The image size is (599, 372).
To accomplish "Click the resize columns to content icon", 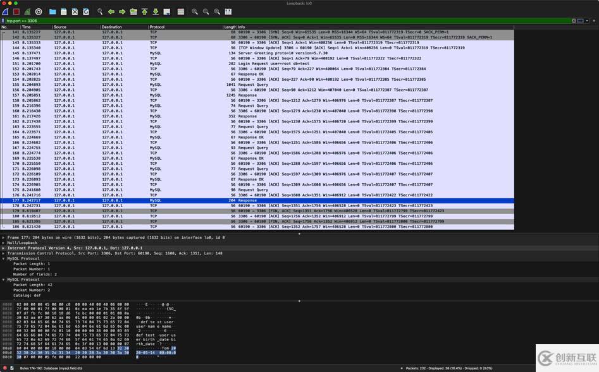I will click(x=228, y=12).
